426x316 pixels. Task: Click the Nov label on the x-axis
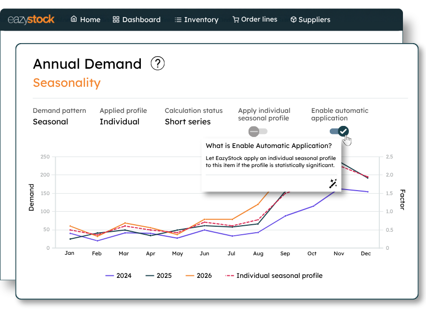click(x=339, y=253)
